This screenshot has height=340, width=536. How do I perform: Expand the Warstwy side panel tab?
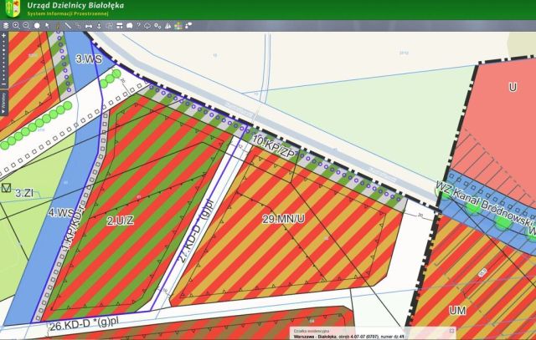pos(3,103)
